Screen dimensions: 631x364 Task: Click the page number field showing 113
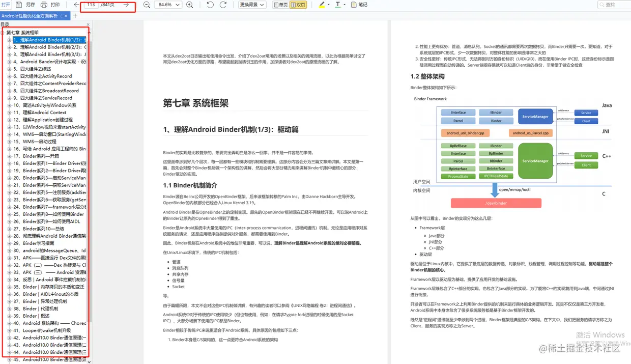(91, 5)
